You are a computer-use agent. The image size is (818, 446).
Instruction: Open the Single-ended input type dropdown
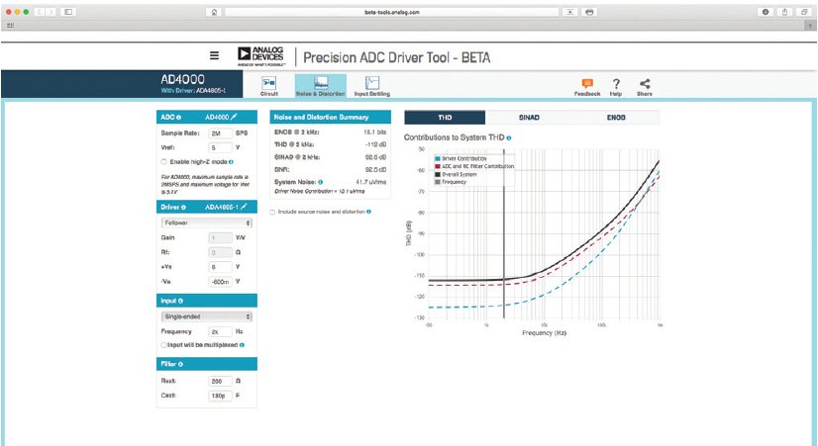coord(206,316)
